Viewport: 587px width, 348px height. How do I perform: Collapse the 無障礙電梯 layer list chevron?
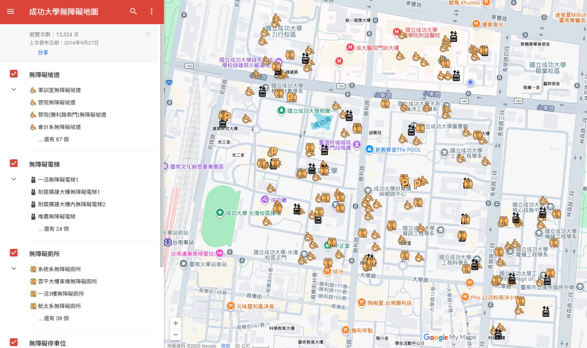click(14, 179)
